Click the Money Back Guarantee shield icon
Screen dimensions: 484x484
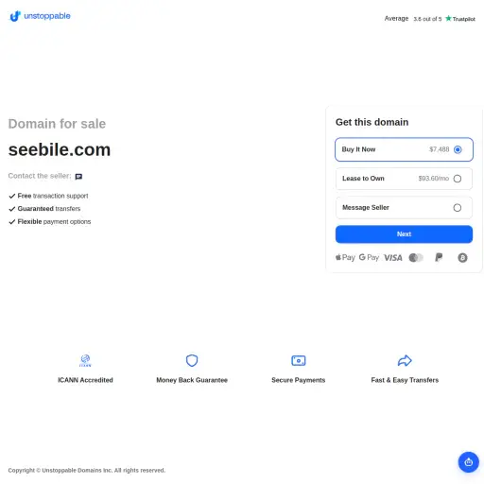(192, 360)
